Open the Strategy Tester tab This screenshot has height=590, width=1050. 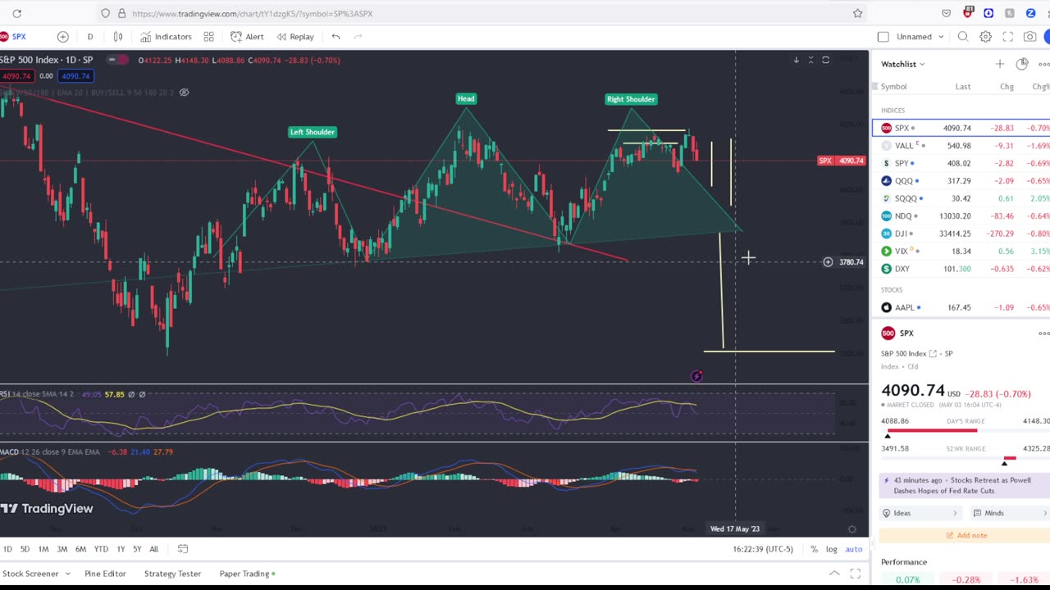[x=172, y=574]
